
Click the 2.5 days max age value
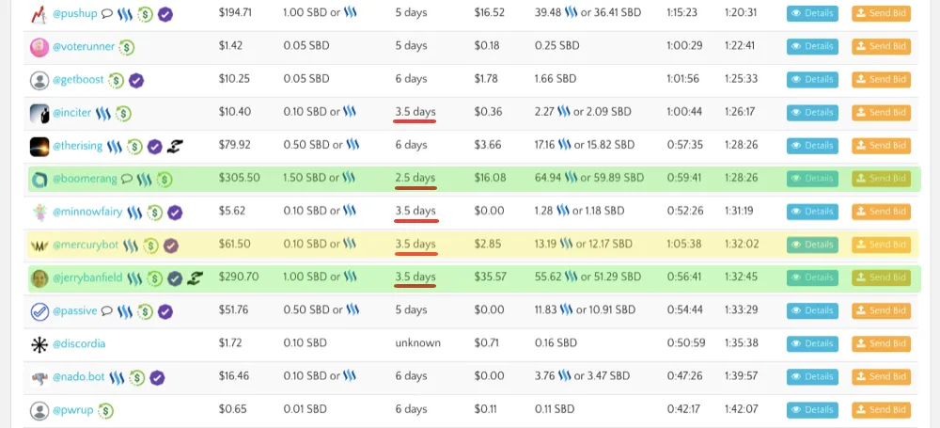click(415, 178)
